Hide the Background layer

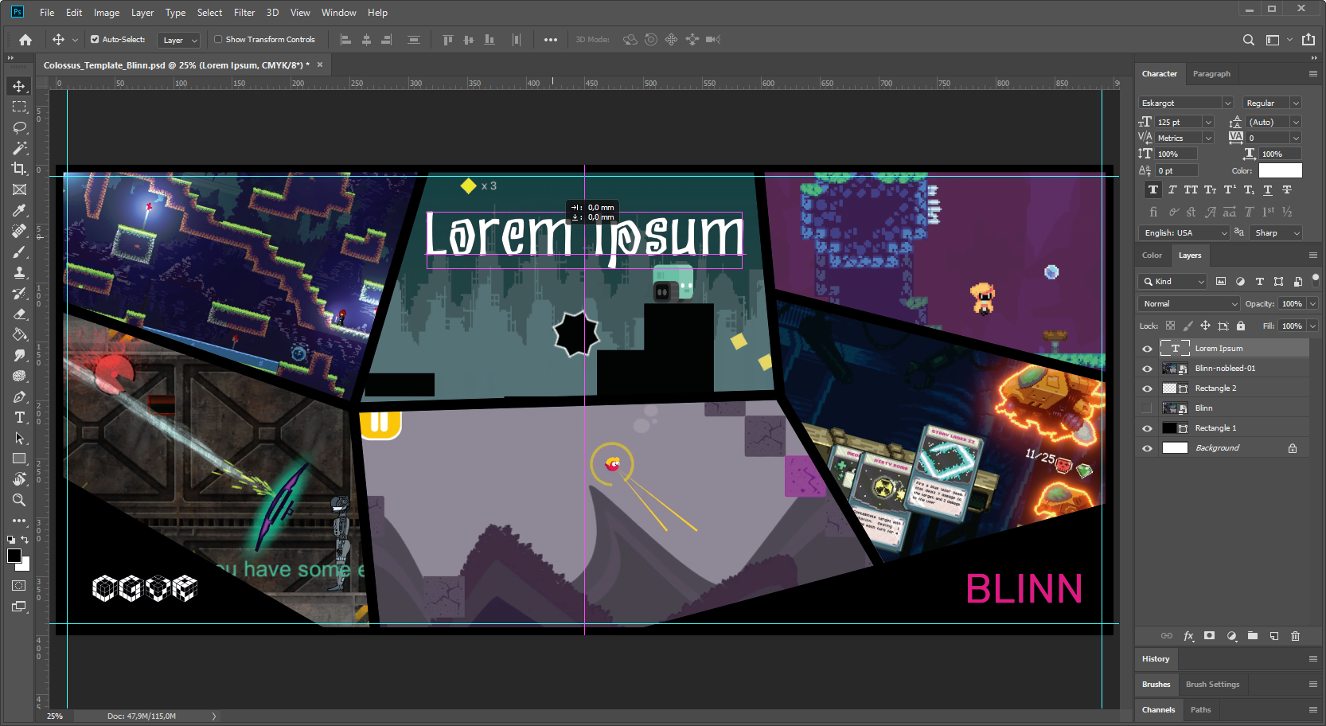tap(1147, 448)
